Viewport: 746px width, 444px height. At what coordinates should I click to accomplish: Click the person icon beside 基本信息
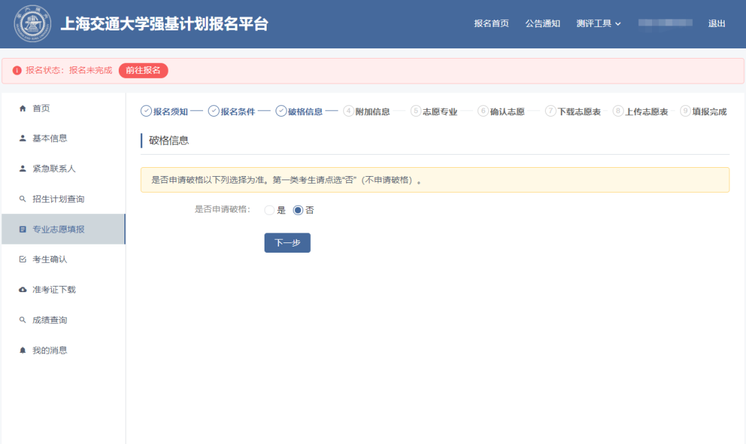(22, 138)
